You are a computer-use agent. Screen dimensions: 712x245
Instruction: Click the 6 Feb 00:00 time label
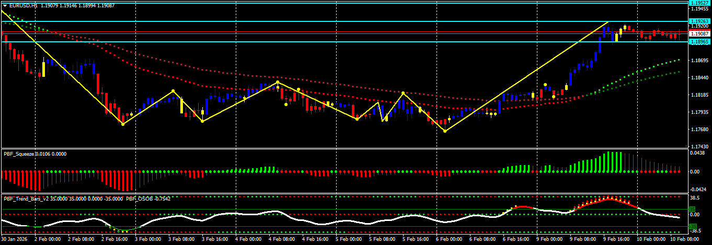pos(449,239)
